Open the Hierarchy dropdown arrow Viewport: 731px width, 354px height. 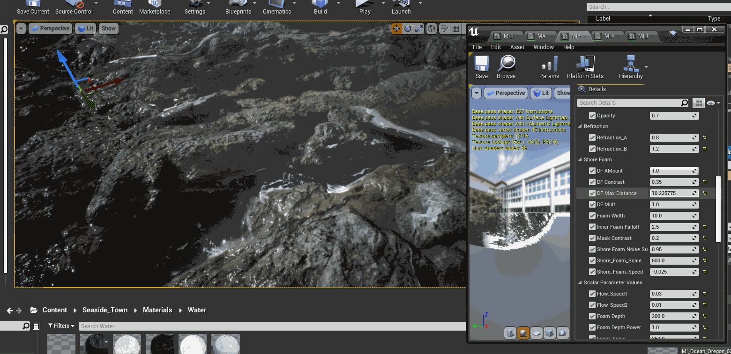(647, 67)
